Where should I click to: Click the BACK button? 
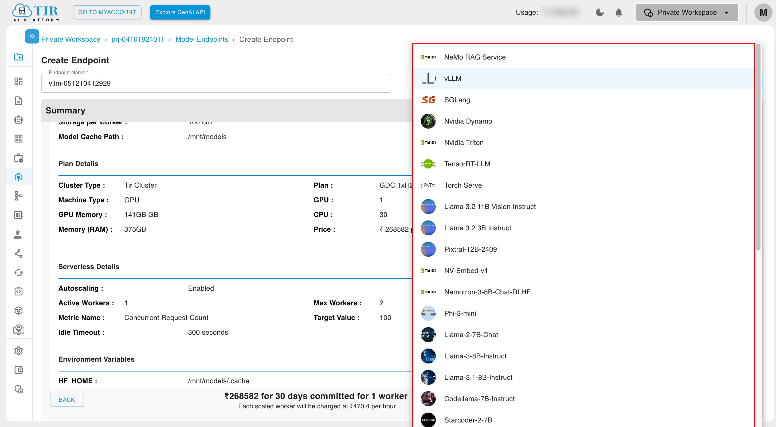67,400
